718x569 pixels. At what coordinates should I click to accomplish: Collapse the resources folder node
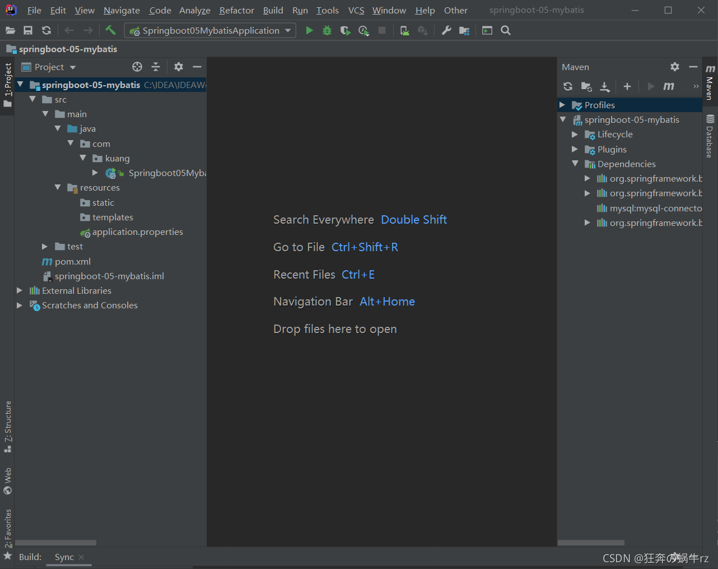(x=58, y=187)
